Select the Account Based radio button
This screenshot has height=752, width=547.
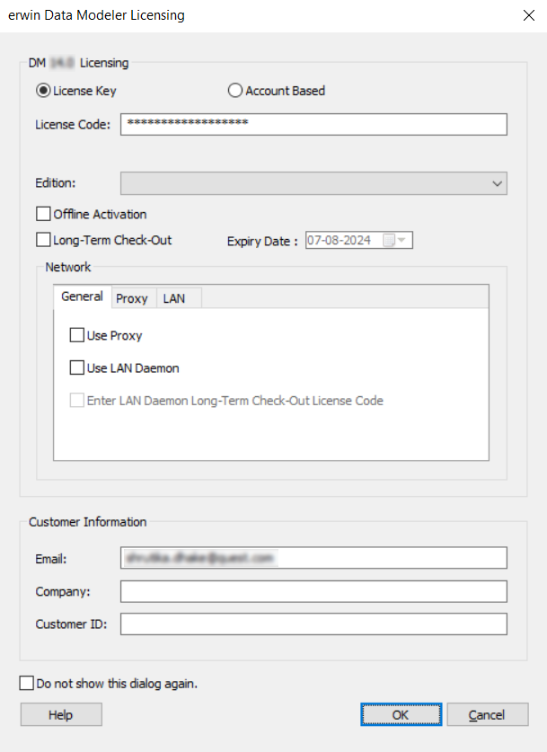click(234, 90)
